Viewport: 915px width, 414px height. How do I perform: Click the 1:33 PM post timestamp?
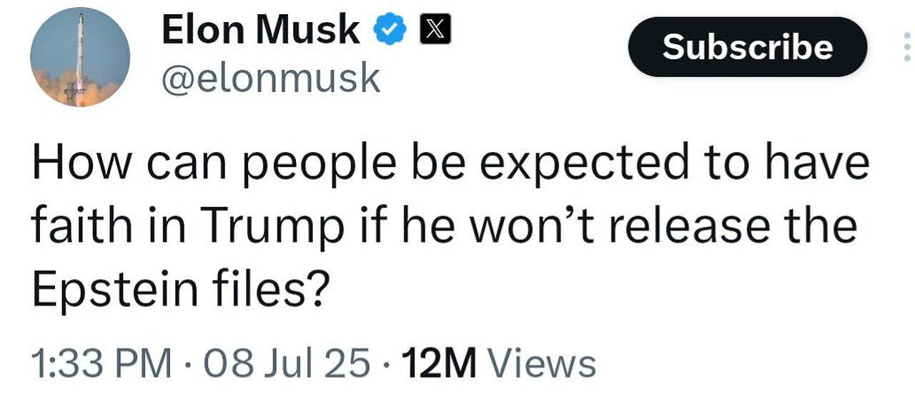102,363
